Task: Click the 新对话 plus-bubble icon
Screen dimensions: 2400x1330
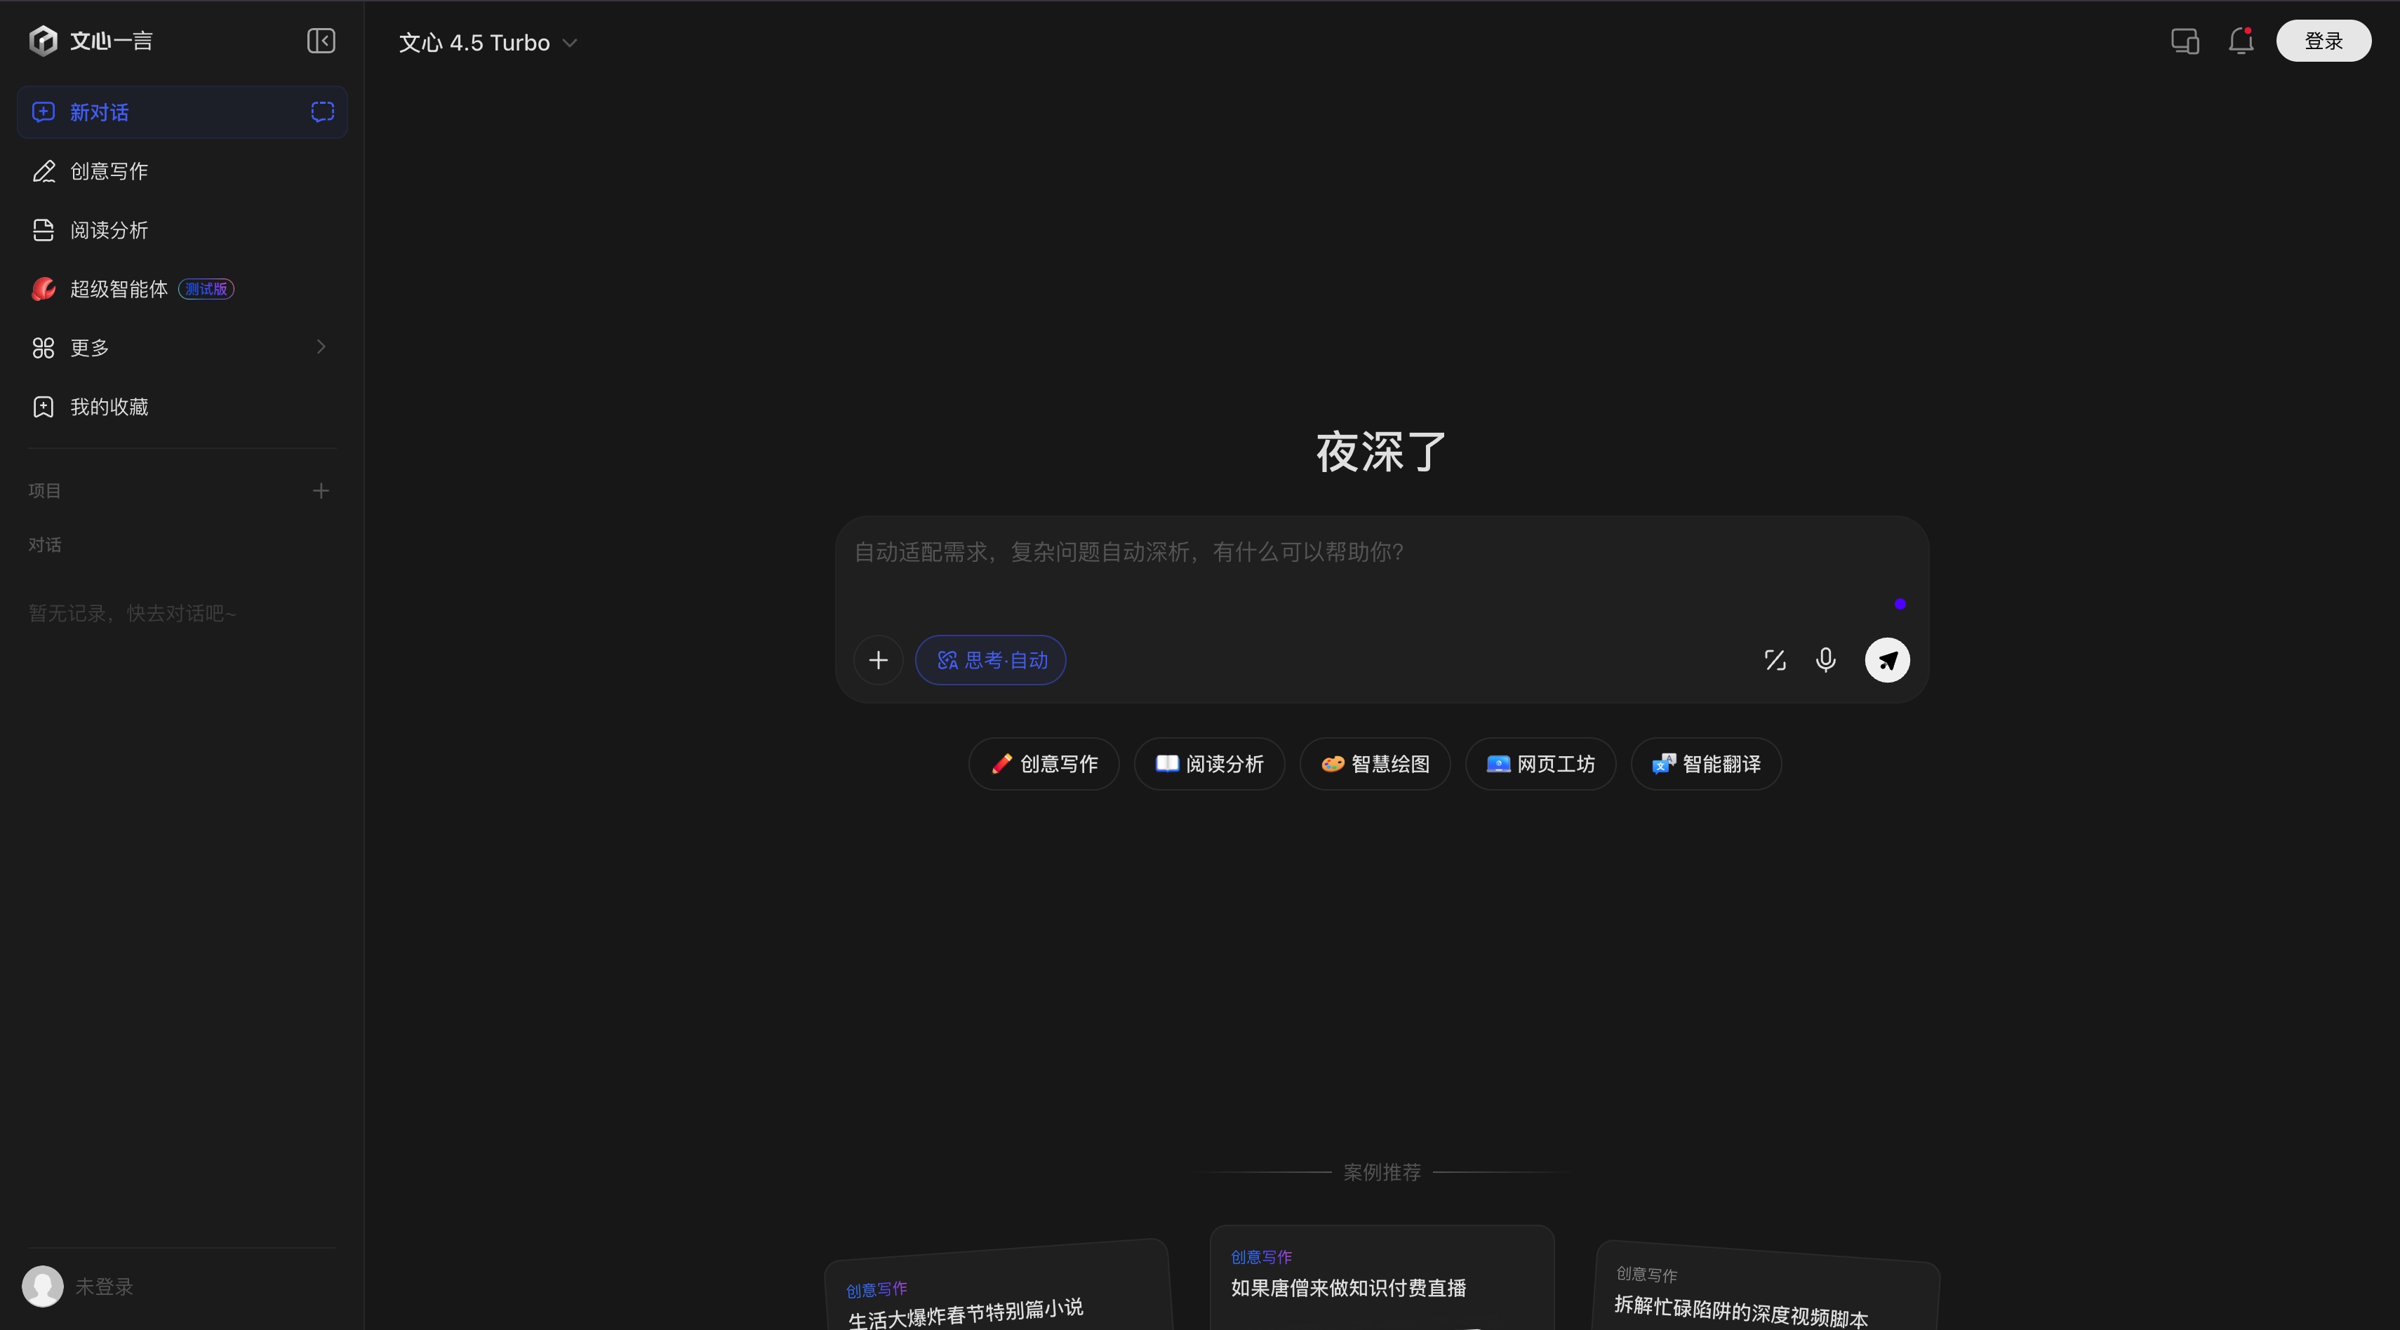Action: 44,112
